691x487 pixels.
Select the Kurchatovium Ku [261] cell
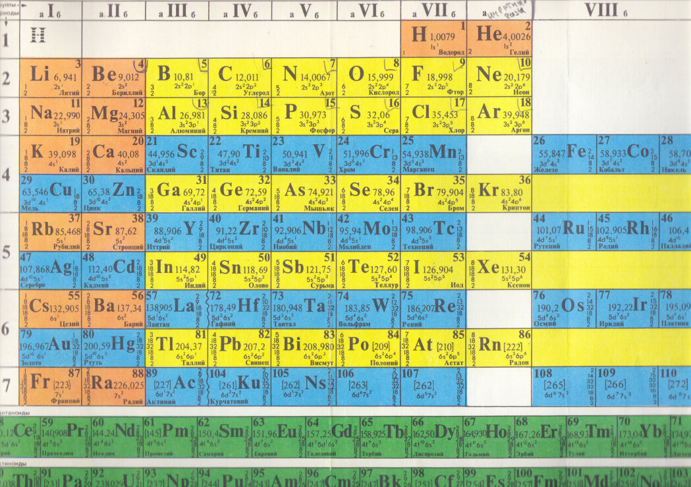pos(240,387)
